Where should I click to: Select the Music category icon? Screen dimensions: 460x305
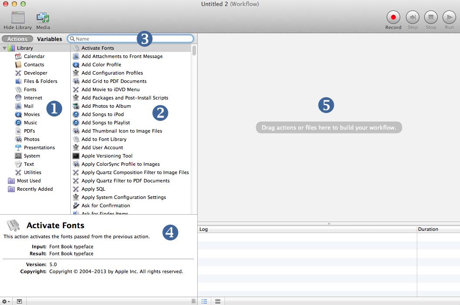coord(18,123)
